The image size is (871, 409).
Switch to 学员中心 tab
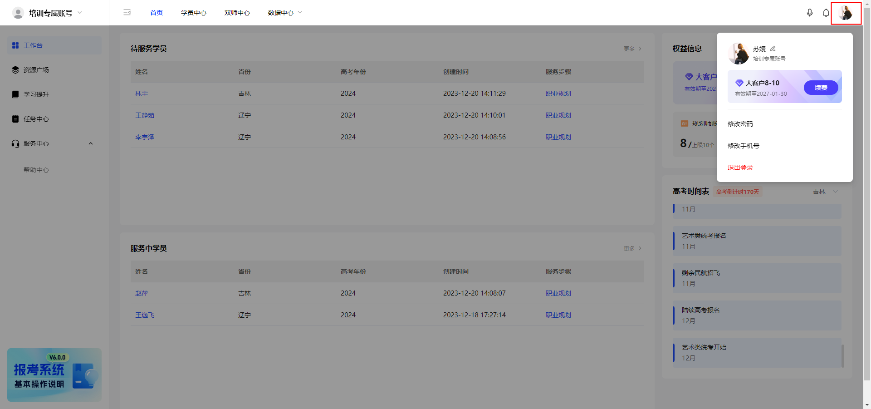(194, 13)
